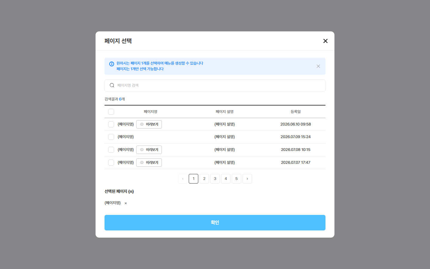Check the row dated 2026.07.07 17:47
This screenshot has height=269, width=430.
[x=111, y=163]
